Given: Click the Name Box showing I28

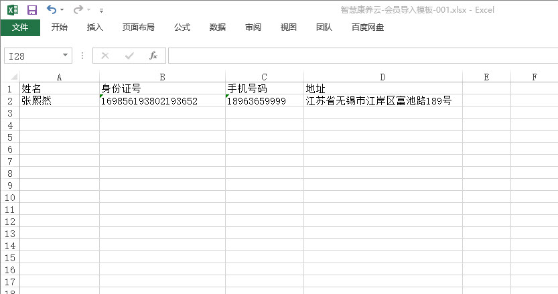Looking at the screenshot, I should coord(33,56).
